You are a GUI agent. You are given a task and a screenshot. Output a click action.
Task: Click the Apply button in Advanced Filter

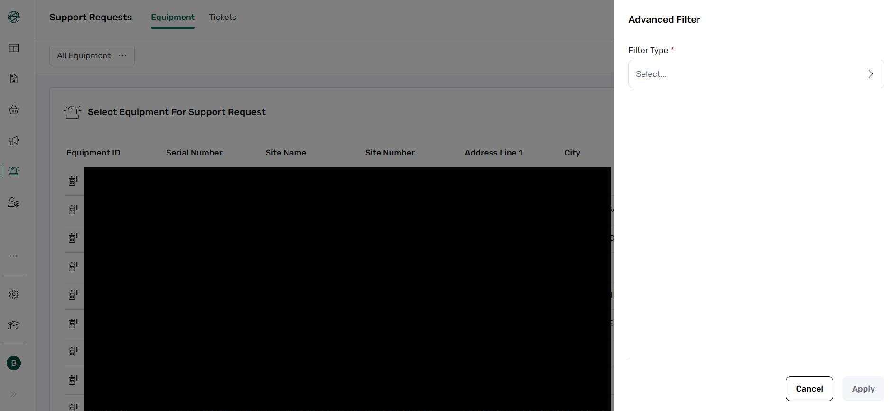click(x=863, y=389)
